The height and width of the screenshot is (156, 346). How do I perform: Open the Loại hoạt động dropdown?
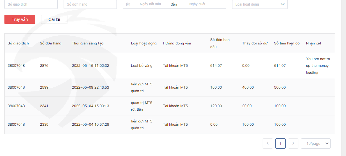point(260,4)
